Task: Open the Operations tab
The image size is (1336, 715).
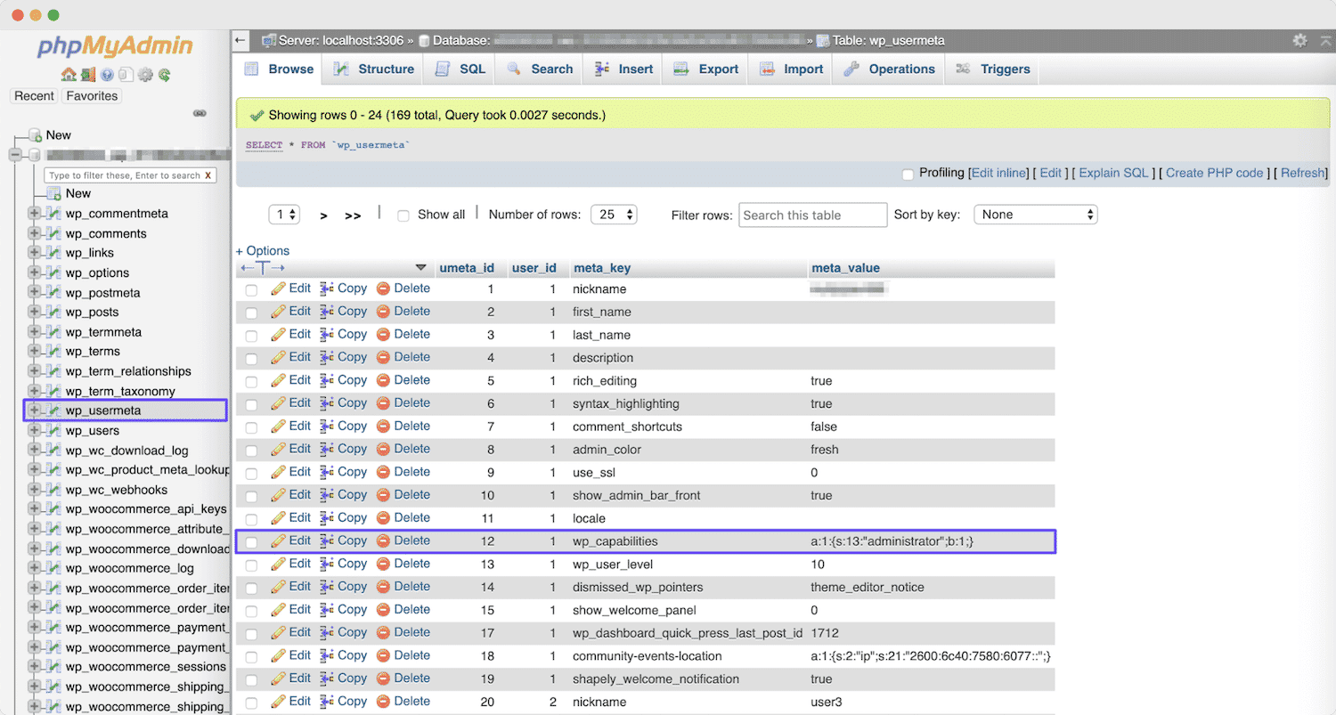Action: click(x=889, y=69)
